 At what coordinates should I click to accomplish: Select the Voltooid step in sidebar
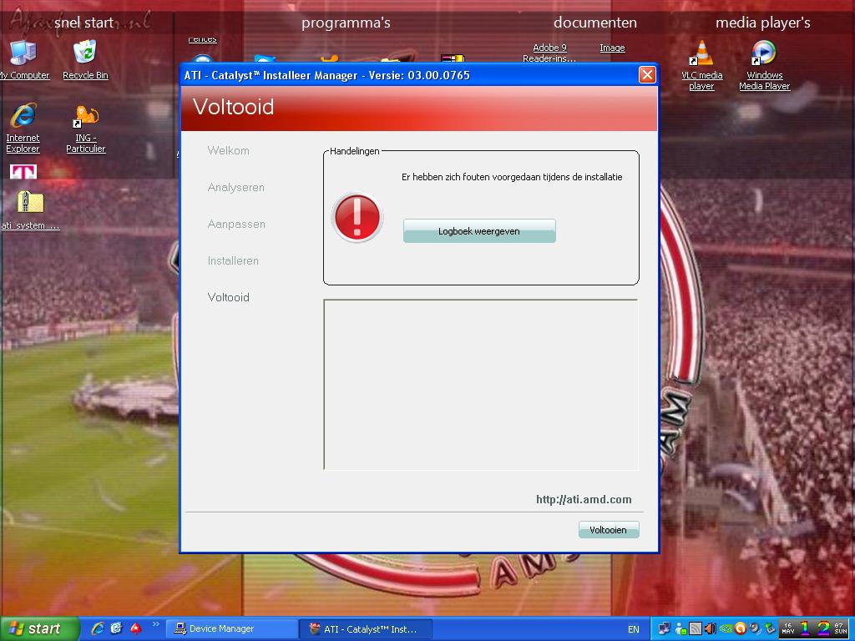(x=229, y=297)
